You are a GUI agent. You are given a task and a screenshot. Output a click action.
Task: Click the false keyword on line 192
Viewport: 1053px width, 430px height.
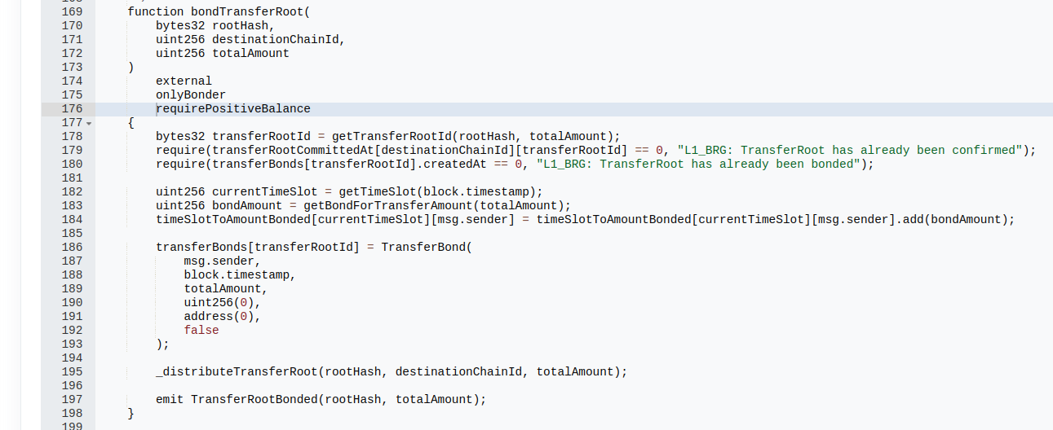pyautogui.click(x=201, y=330)
